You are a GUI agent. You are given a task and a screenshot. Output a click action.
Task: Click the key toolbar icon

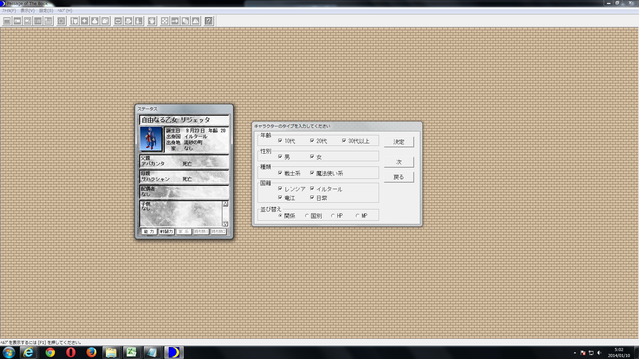[x=175, y=21]
